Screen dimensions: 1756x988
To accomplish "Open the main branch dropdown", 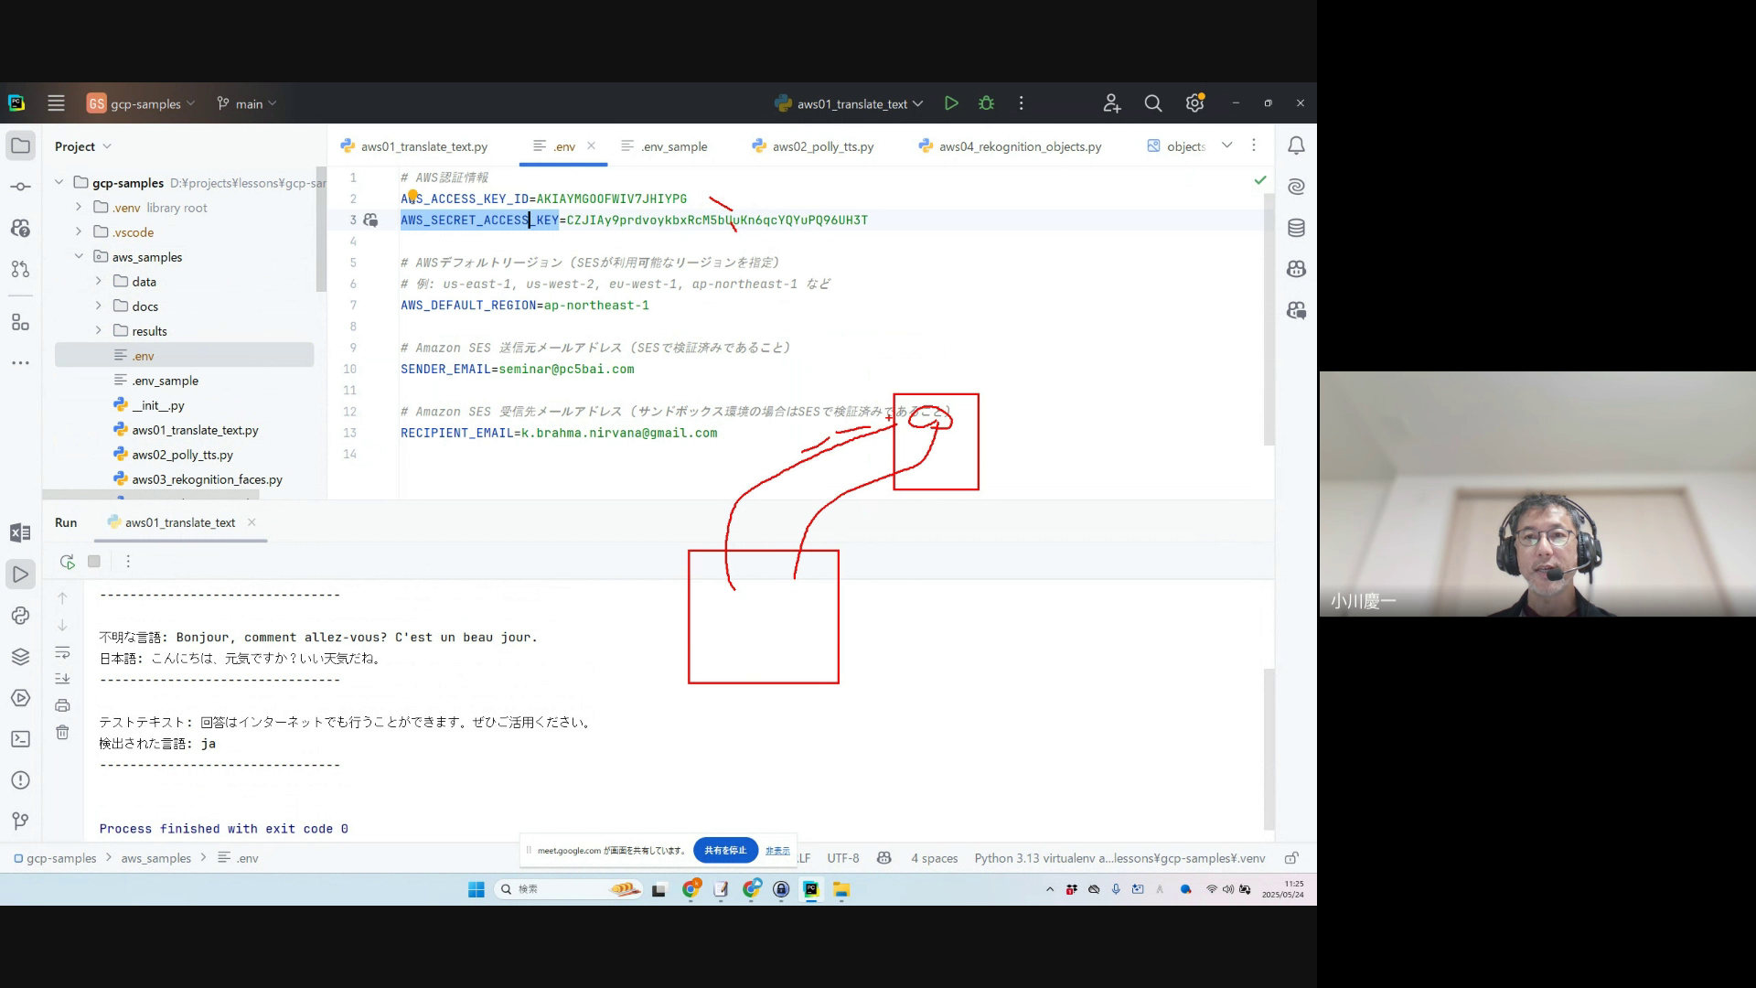I will tap(247, 104).
